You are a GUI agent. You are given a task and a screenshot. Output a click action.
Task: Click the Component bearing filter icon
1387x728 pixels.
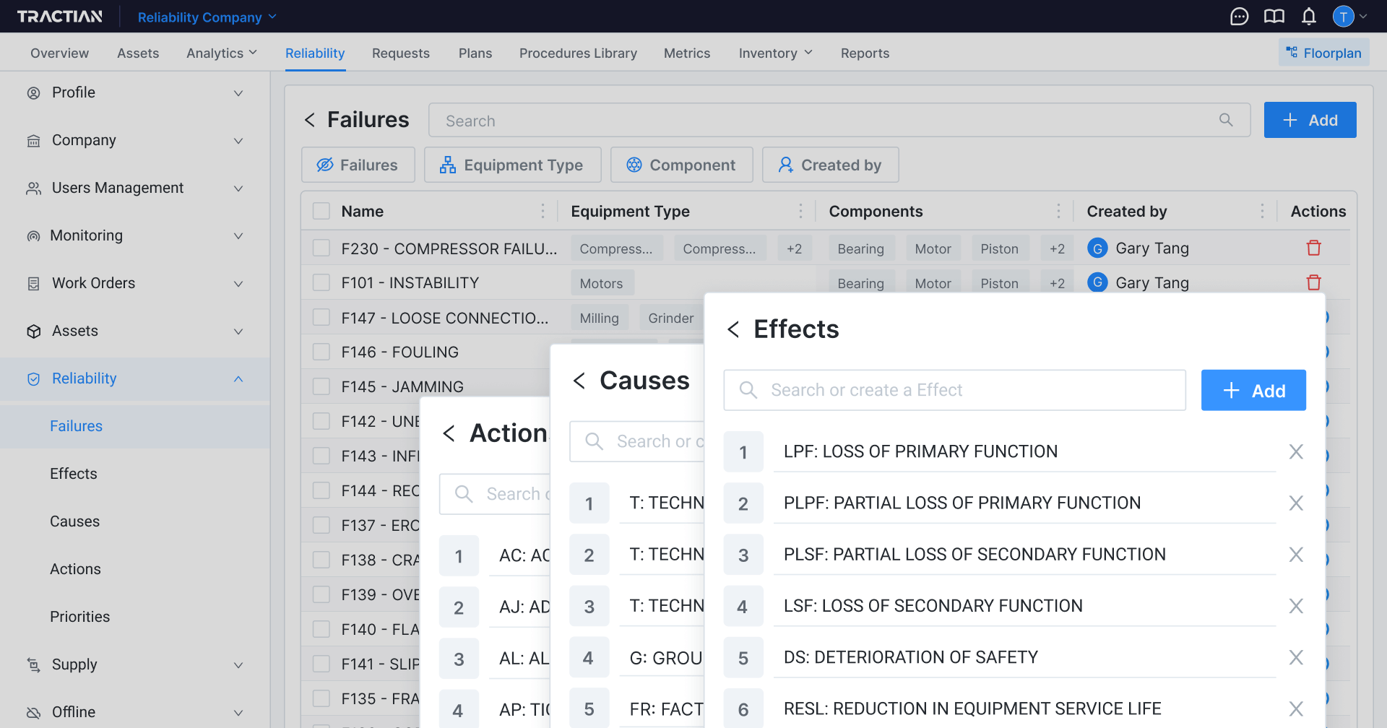tap(634, 165)
